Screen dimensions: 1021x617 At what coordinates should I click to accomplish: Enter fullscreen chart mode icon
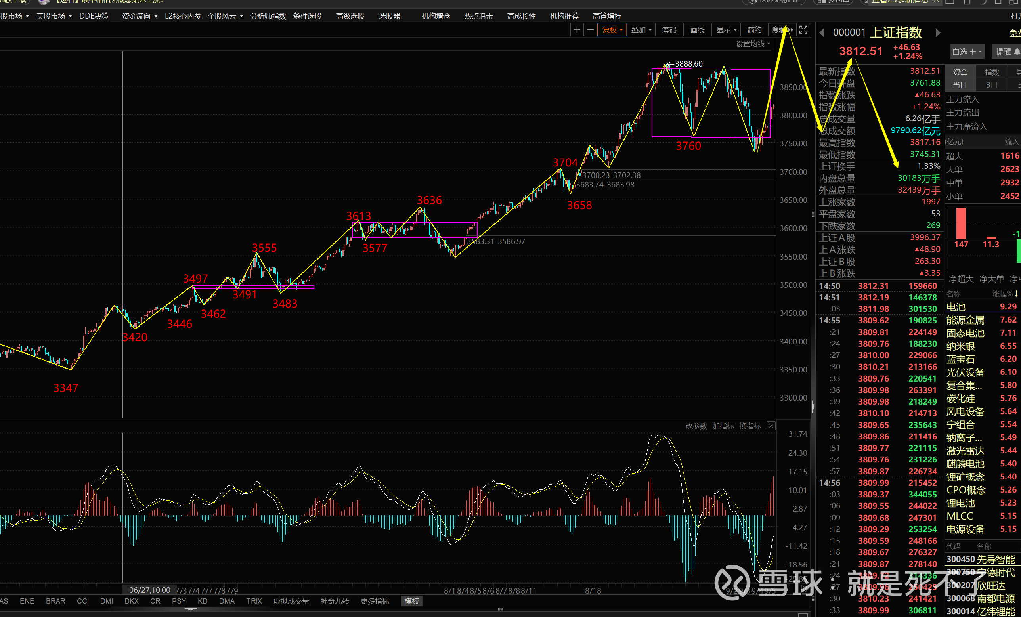(x=803, y=30)
